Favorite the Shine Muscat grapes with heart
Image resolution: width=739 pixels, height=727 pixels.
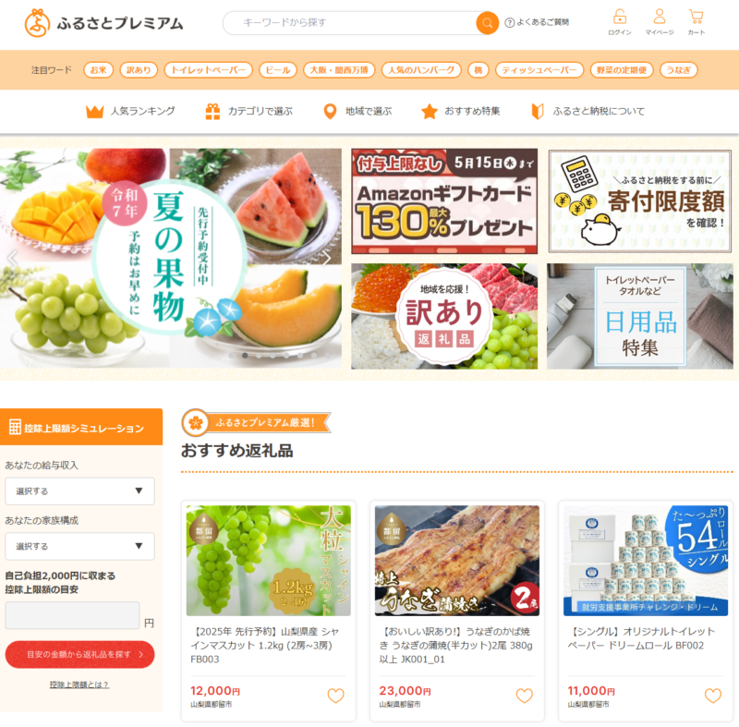tap(335, 696)
